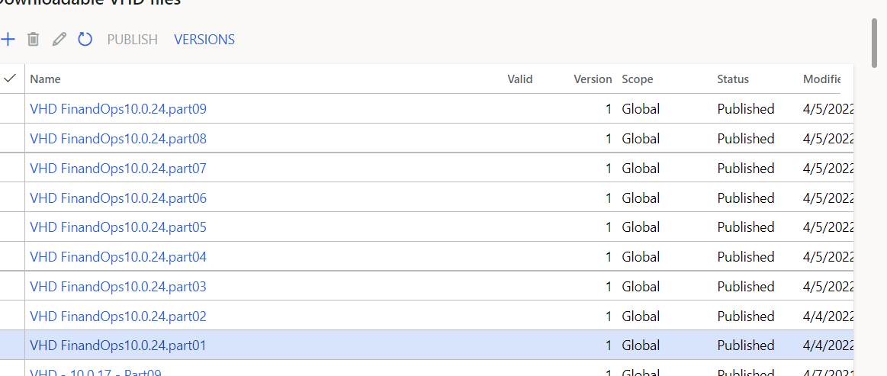Open VHD FinandOps10.0.24.part03 link
This screenshot has height=376, width=887.
(x=118, y=287)
